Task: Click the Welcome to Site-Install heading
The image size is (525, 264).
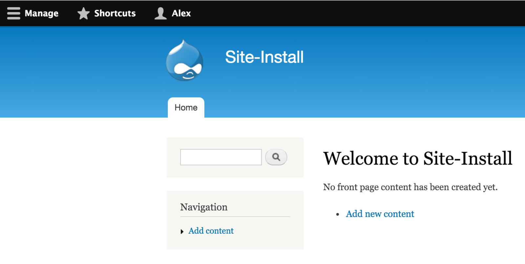Action: 418,158
